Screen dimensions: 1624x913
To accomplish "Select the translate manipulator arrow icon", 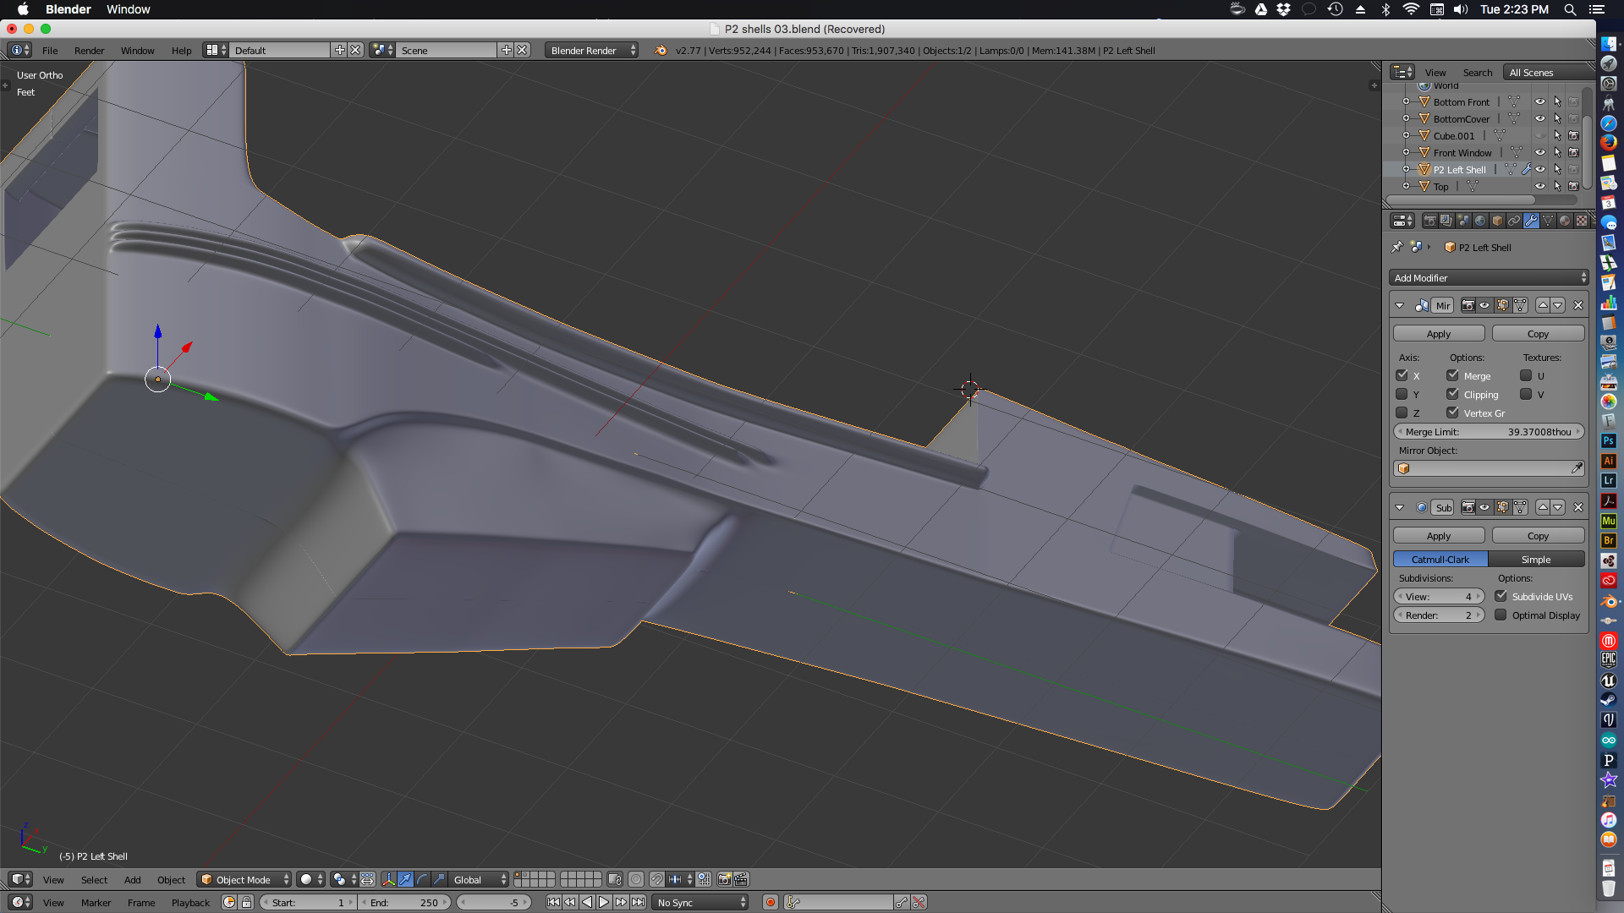I will 405,879.
